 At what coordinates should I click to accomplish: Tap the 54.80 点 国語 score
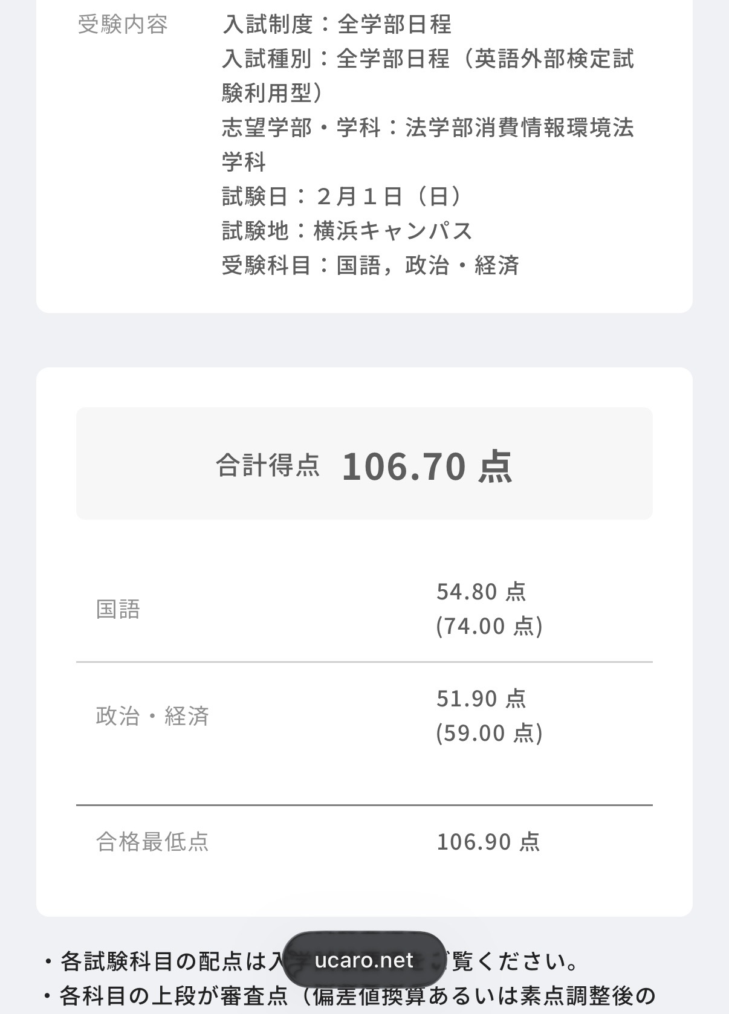(481, 592)
